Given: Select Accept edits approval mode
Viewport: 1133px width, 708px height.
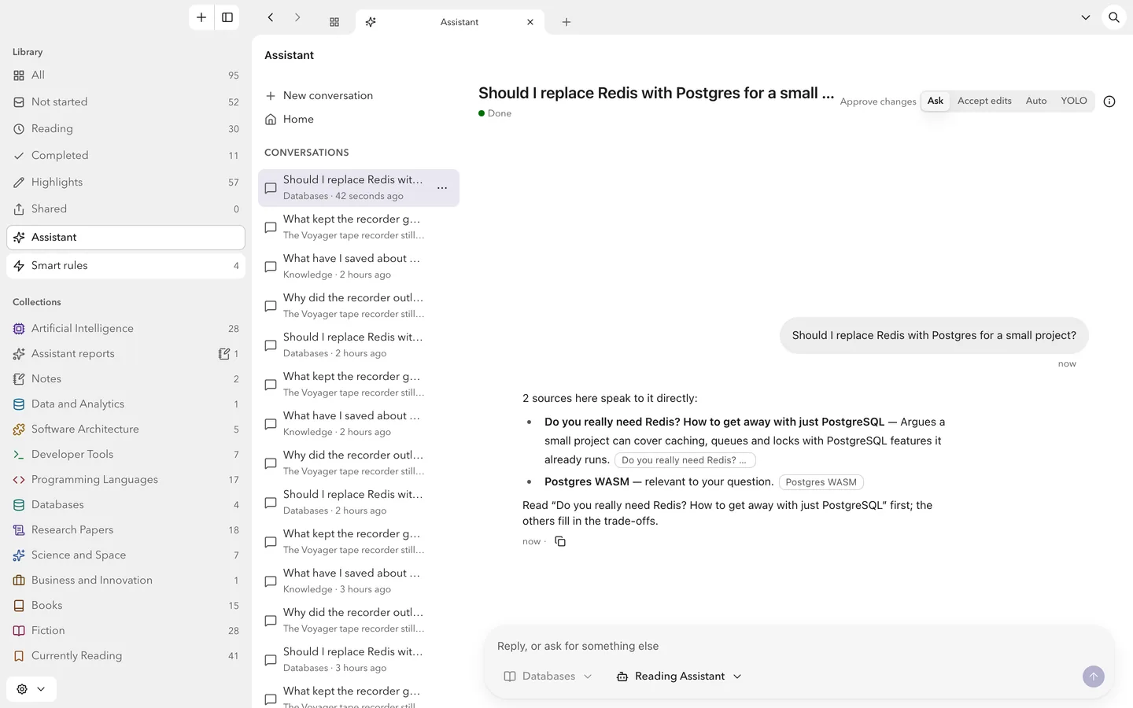Looking at the screenshot, I should click(x=984, y=101).
